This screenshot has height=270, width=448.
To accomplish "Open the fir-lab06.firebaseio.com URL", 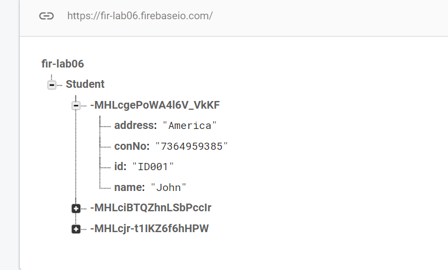I will [140, 16].
